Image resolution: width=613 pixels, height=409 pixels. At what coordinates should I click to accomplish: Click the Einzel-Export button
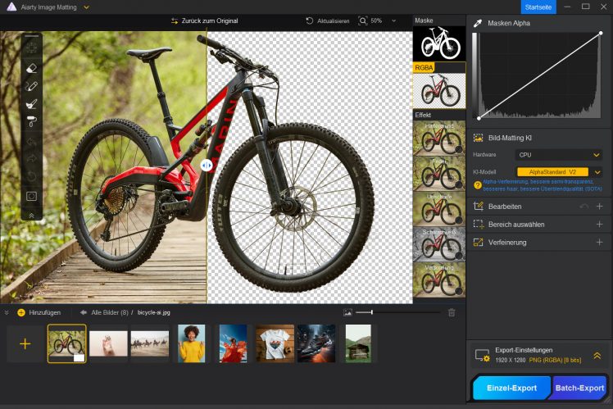pos(511,388)
